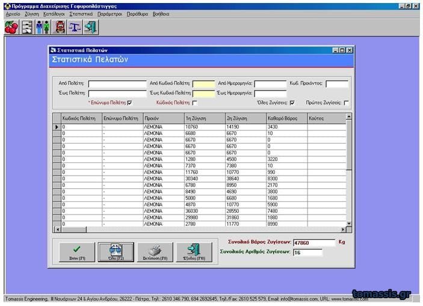Check the Πρώτες Ζυγίσεις checkbox

346,103
